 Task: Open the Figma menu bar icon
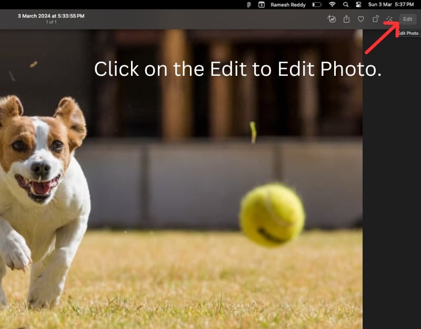point(249,5)
